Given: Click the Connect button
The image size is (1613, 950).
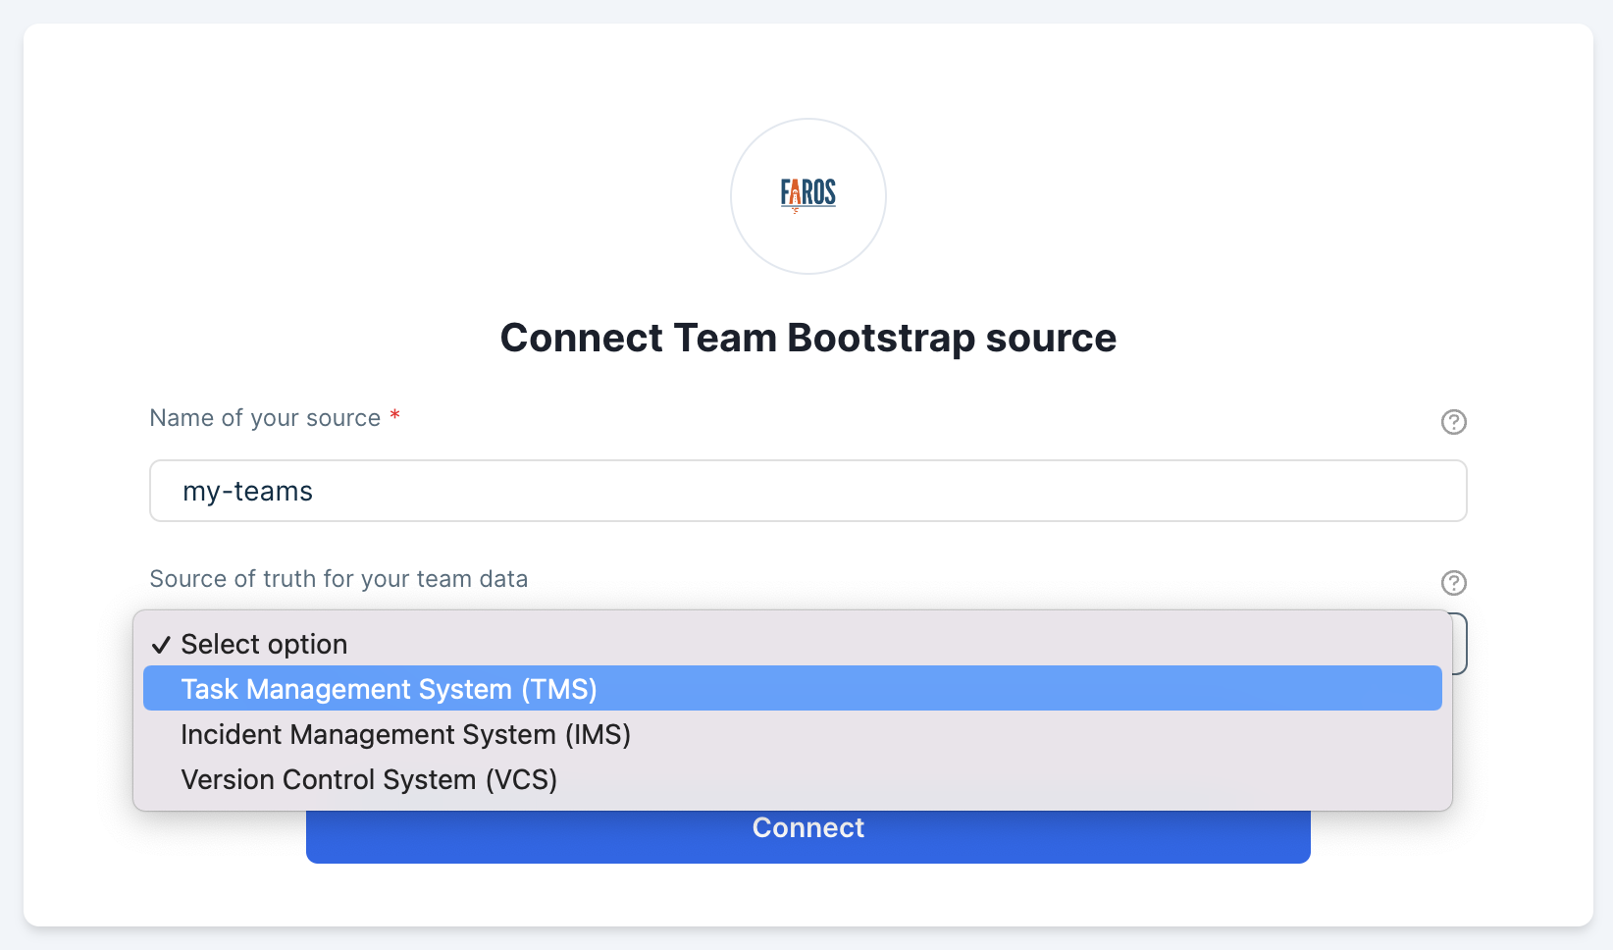Looking at the screenshot, I should coord(808,830).
